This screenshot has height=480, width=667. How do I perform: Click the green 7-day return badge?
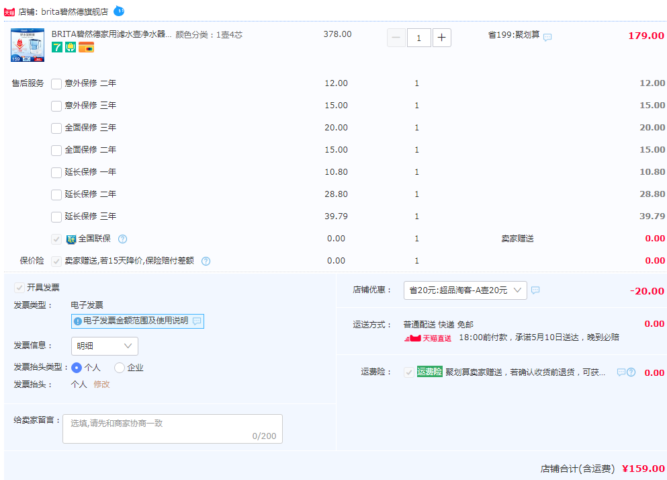coord(57,47)
